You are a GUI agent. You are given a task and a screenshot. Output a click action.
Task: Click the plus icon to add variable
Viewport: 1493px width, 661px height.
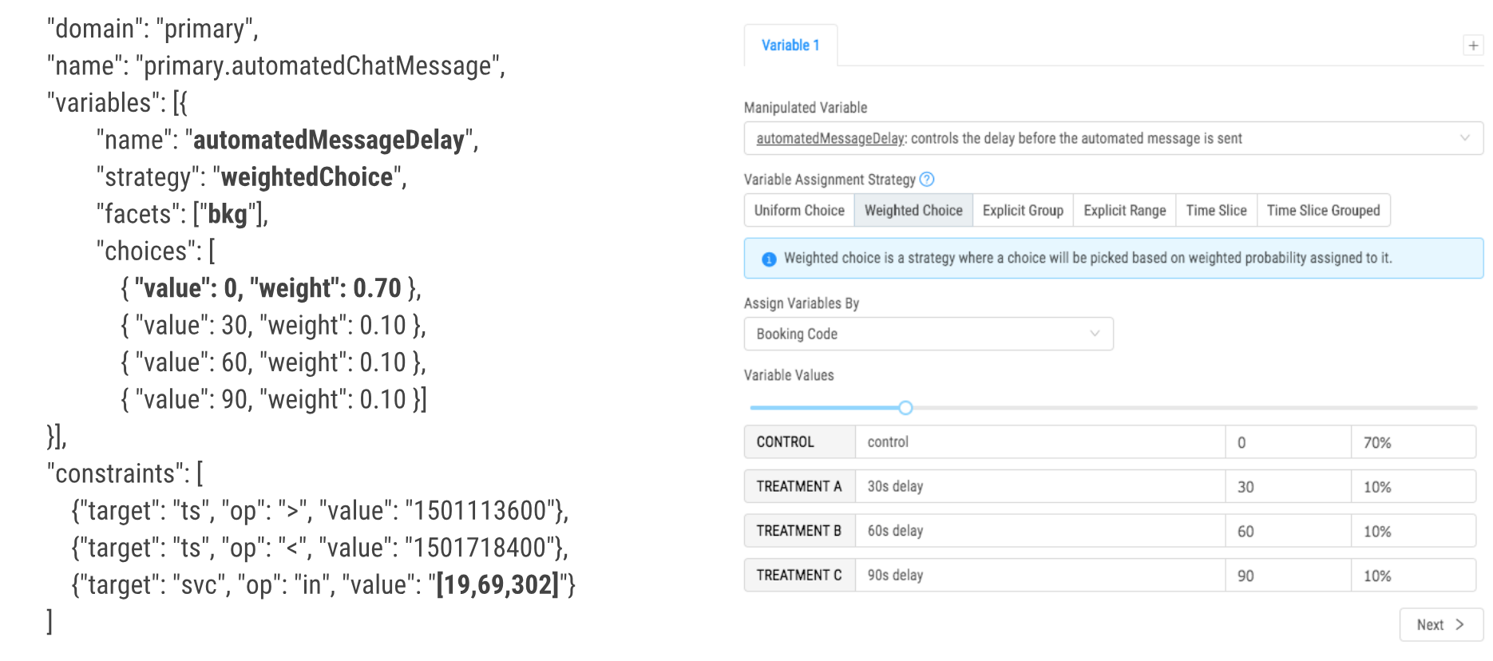pyautogui.click(x=1473, y=46)
